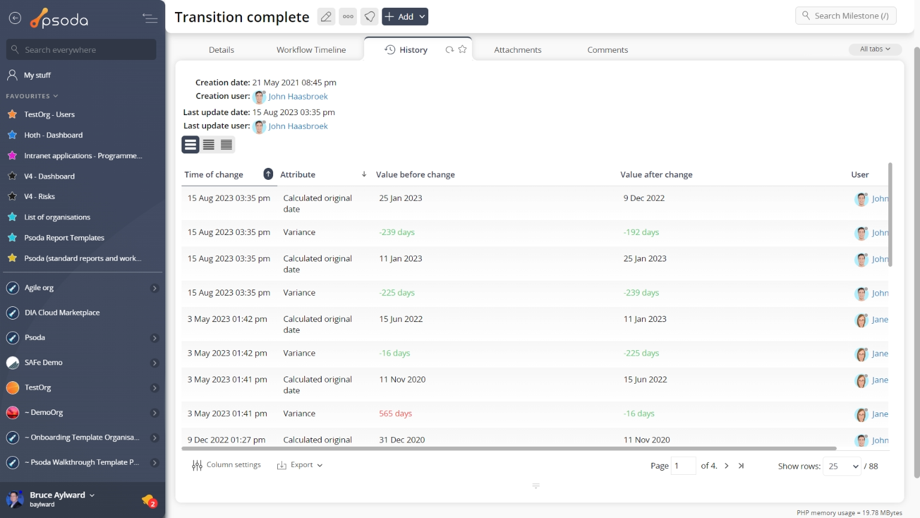Click the '565 days' variance value
This screenshot has height=518, width=920.
coord(395,414)
